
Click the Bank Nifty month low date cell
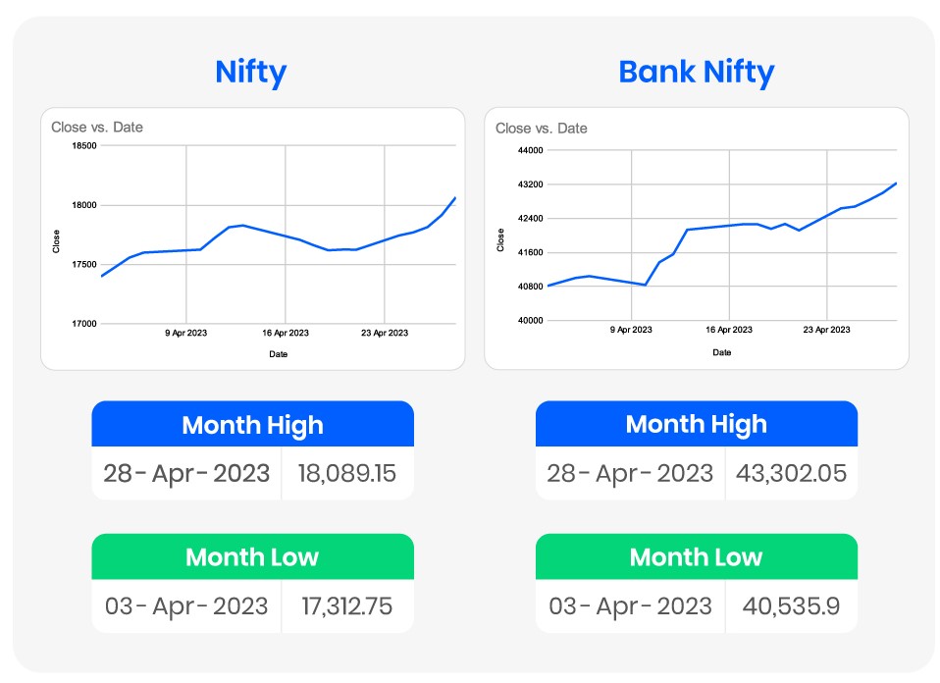630,606
